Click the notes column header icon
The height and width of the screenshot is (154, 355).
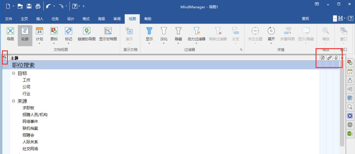click(x=322, y=58)
